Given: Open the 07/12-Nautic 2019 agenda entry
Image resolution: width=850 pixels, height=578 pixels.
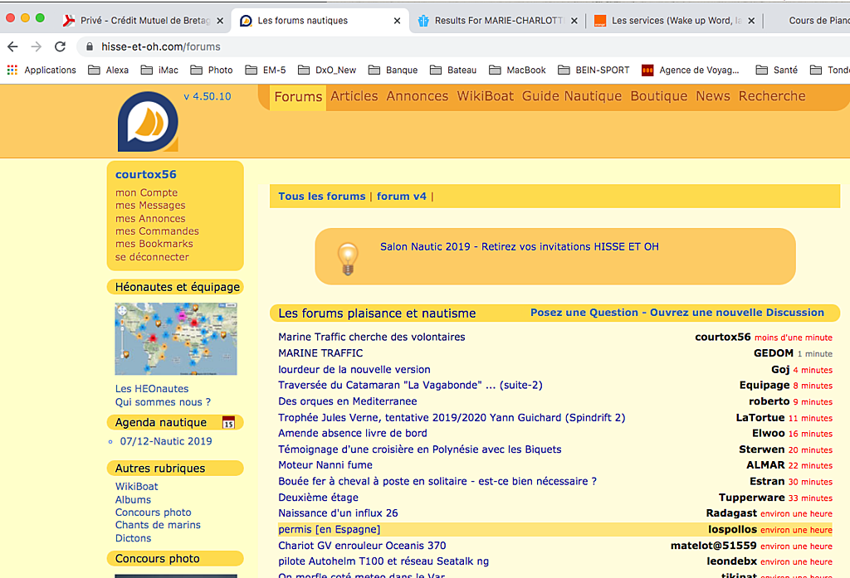Looking at the screenshot, I should pos(166,441).
